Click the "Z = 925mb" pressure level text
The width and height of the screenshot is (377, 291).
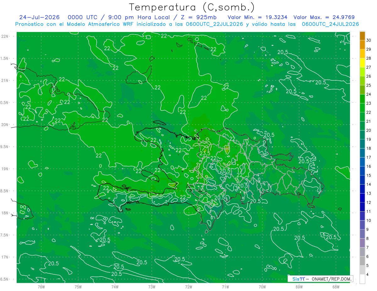click(199, 17)
